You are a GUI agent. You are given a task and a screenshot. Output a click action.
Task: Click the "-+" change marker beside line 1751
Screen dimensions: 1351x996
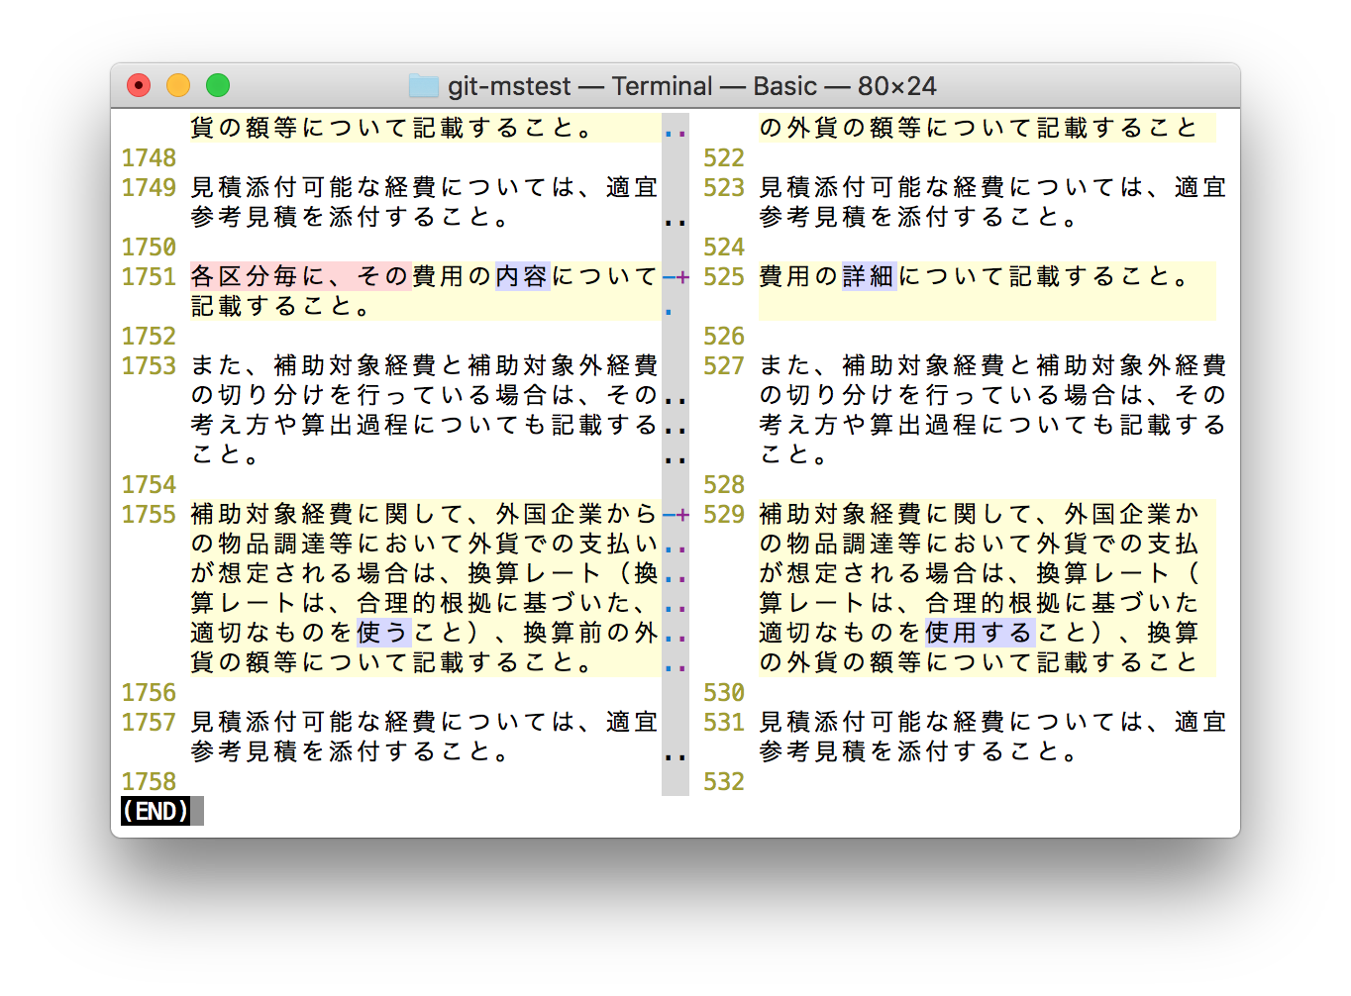tap(675, 277)
